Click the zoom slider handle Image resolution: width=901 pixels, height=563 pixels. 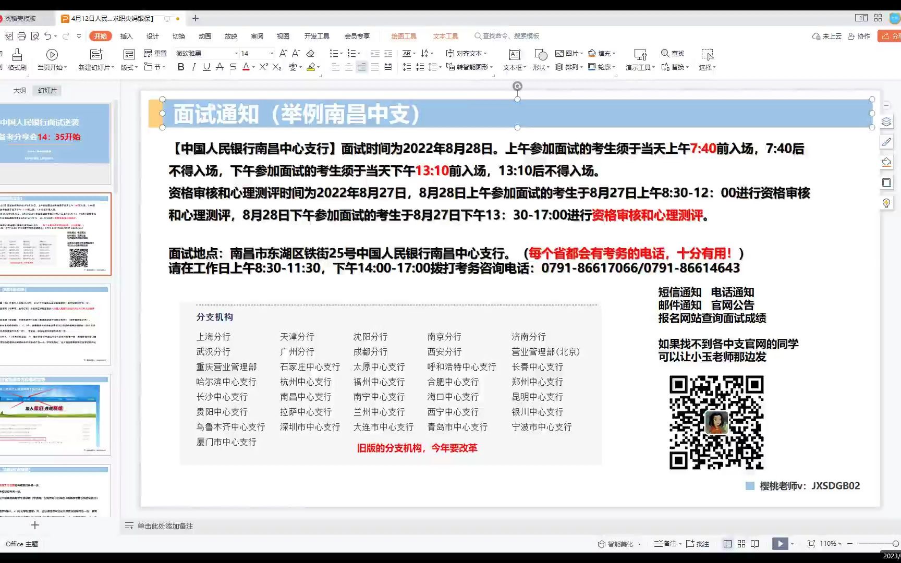tap(895, 544)
